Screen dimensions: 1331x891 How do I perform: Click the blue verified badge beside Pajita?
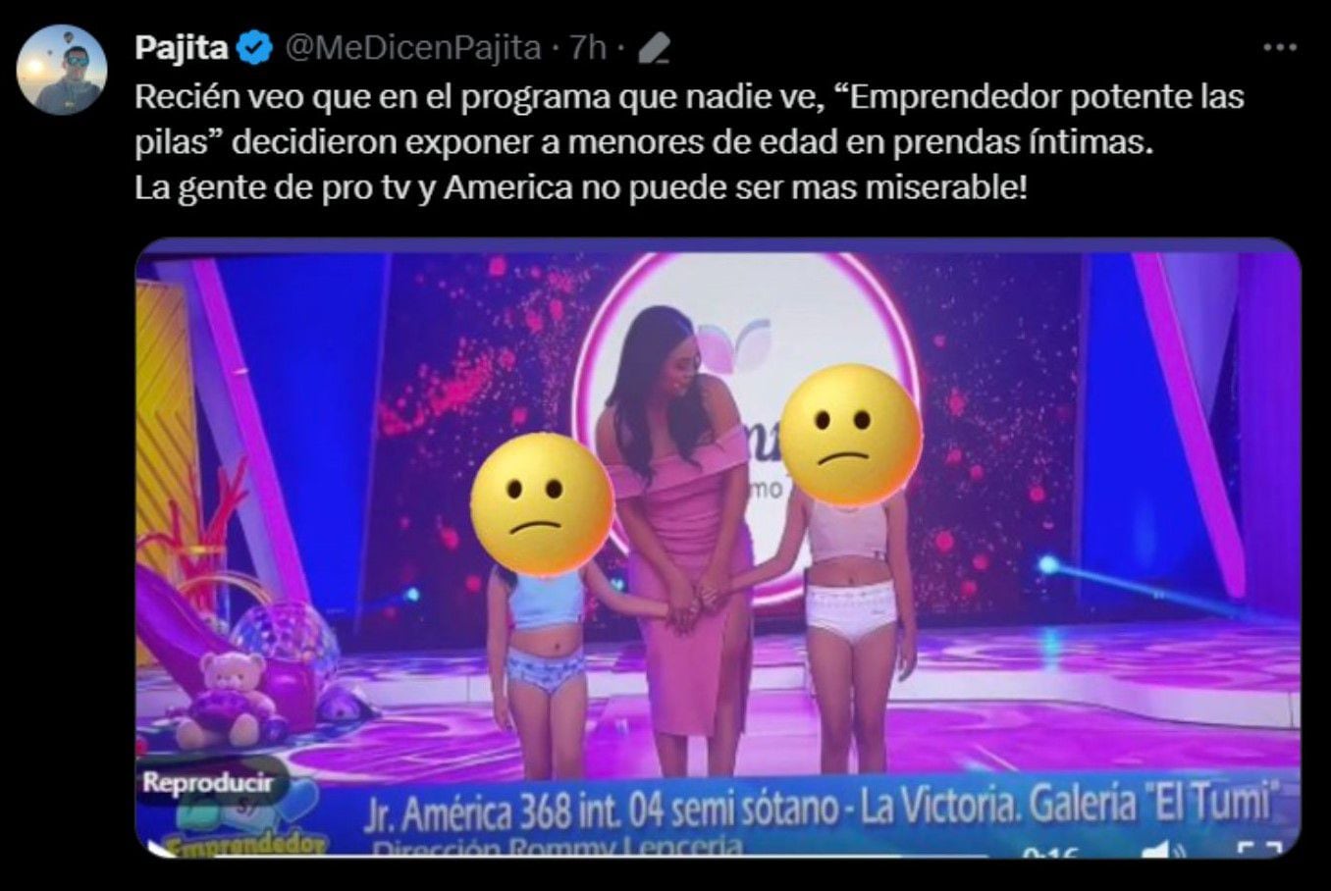tap(256, 47)
